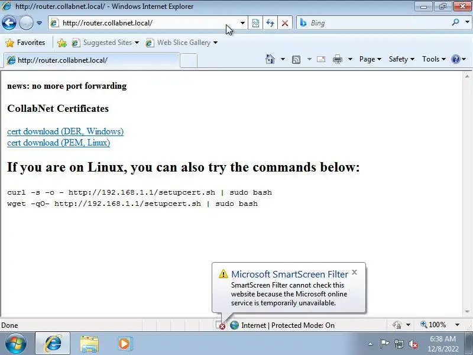Screen dimensions: 473x355
Task: Refresh the page with the Refresh icon
Action: (270, 23)
